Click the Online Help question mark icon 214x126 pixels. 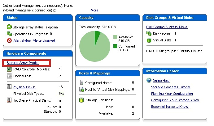149,81
